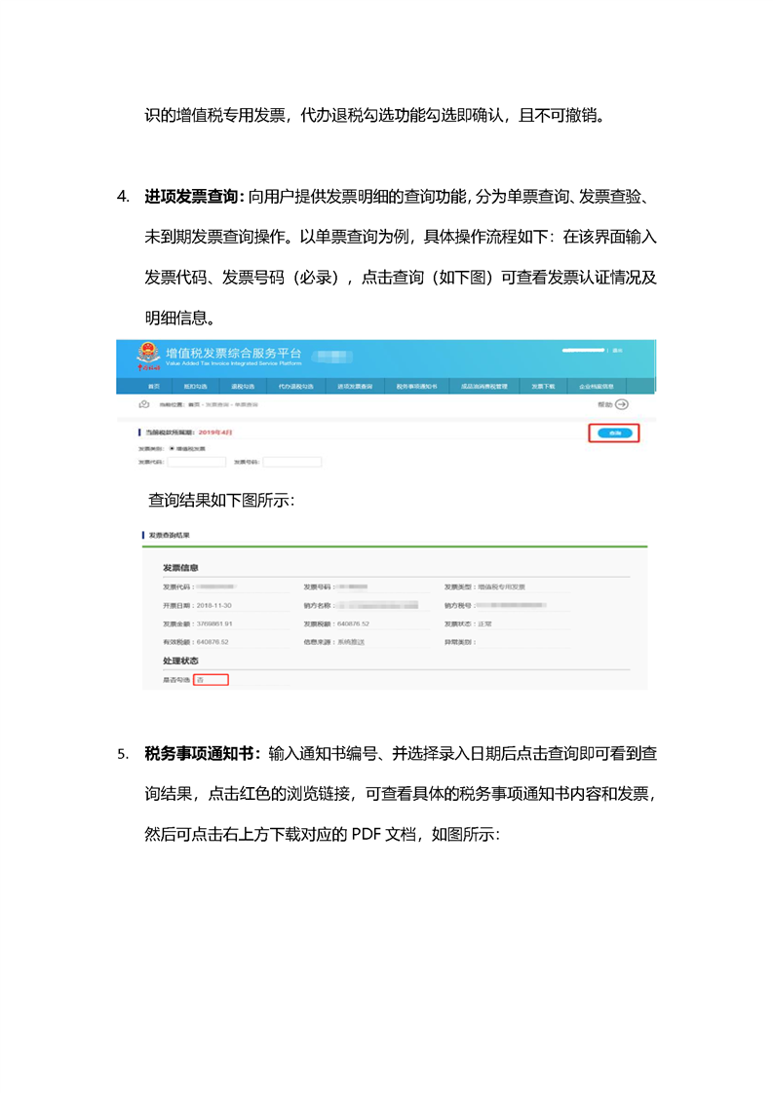Click the 发票代码 input field

tap(197, 462)
